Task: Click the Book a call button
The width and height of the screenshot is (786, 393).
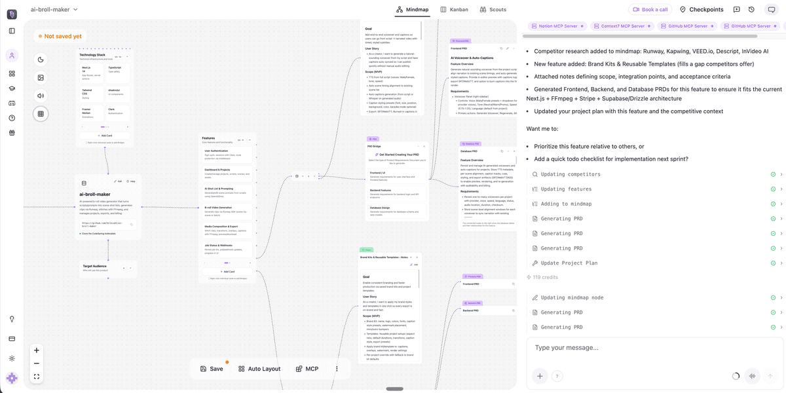Action: point(649,9)
